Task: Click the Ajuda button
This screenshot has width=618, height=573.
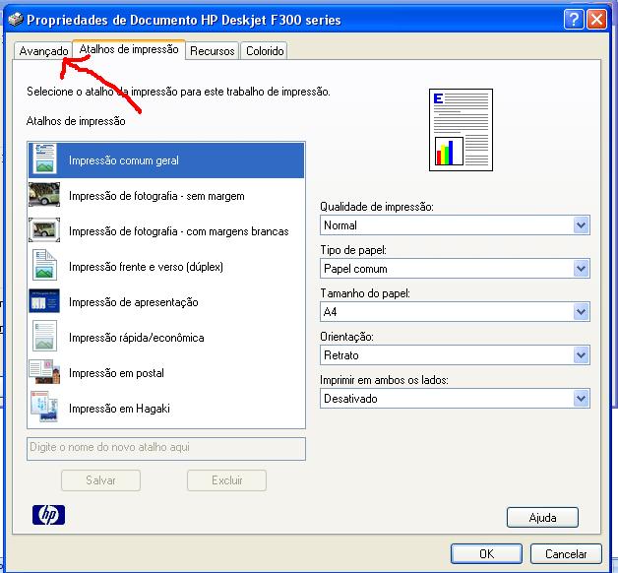Action: click(542, 518)
